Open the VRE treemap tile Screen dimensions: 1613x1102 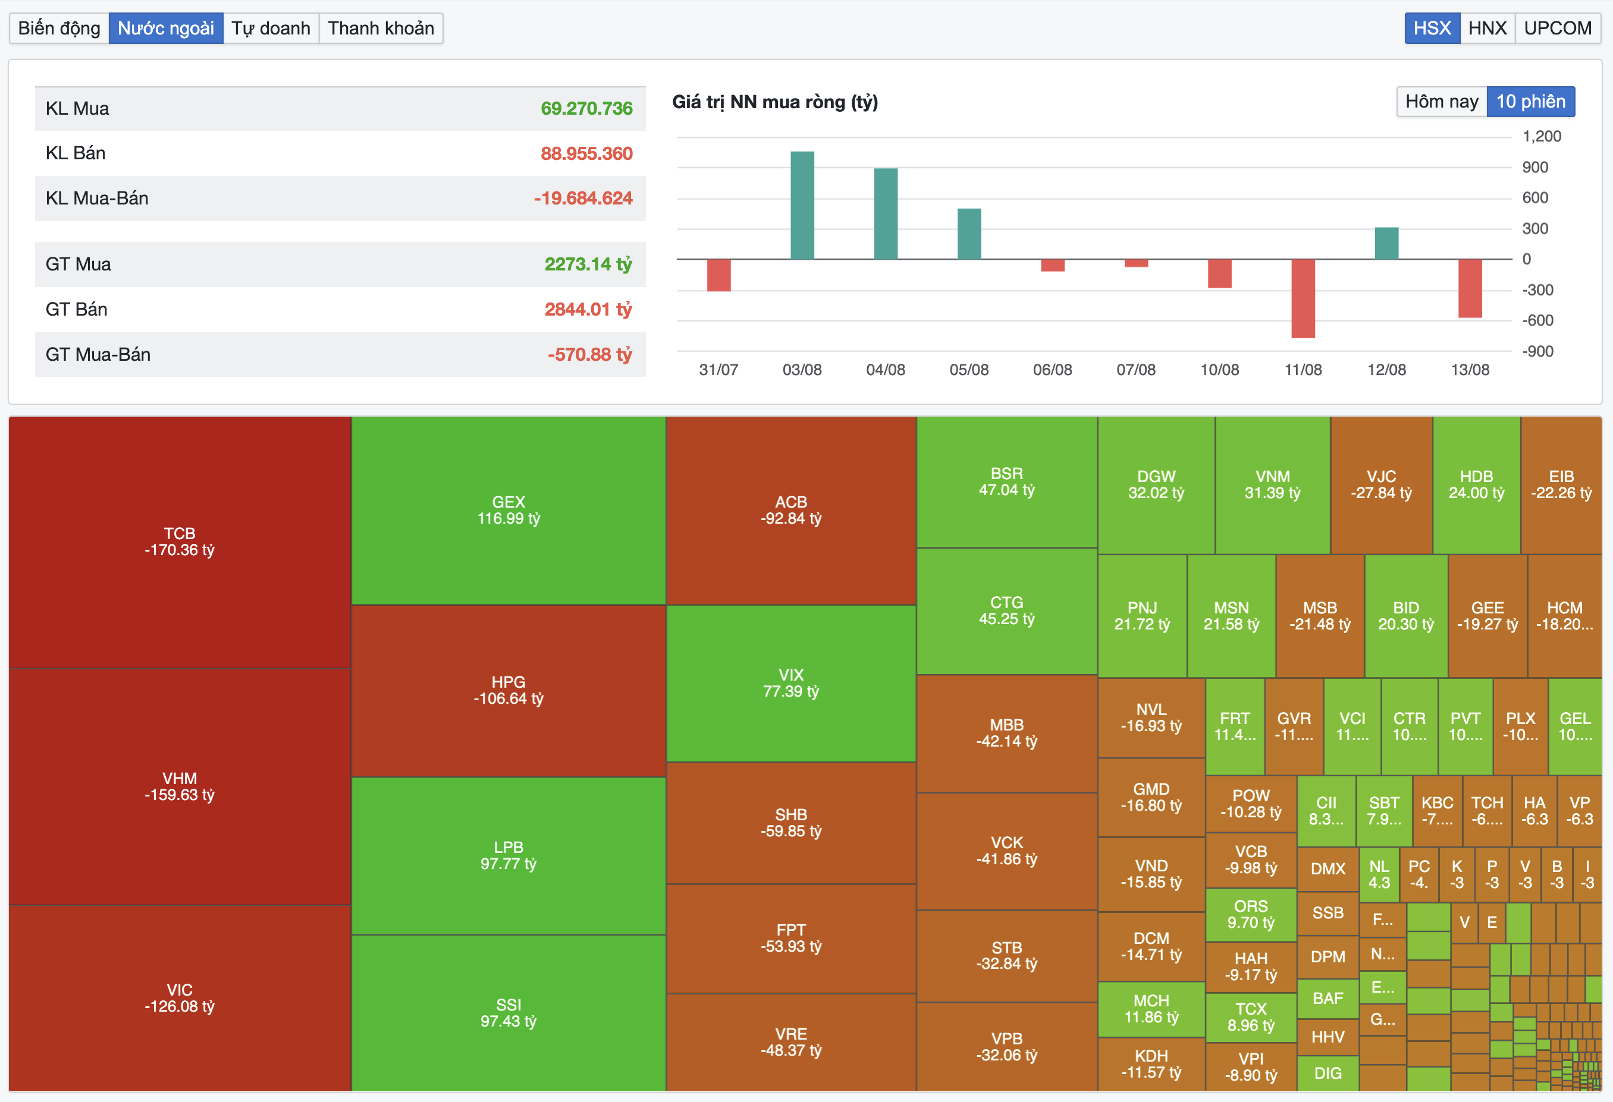791,1043
